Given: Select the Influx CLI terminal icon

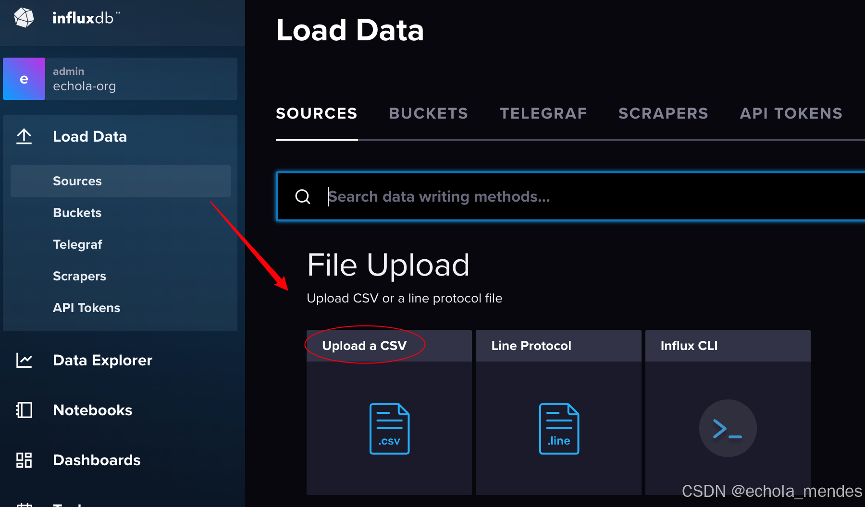Looking at the screenshot, I should click(728, 428).
